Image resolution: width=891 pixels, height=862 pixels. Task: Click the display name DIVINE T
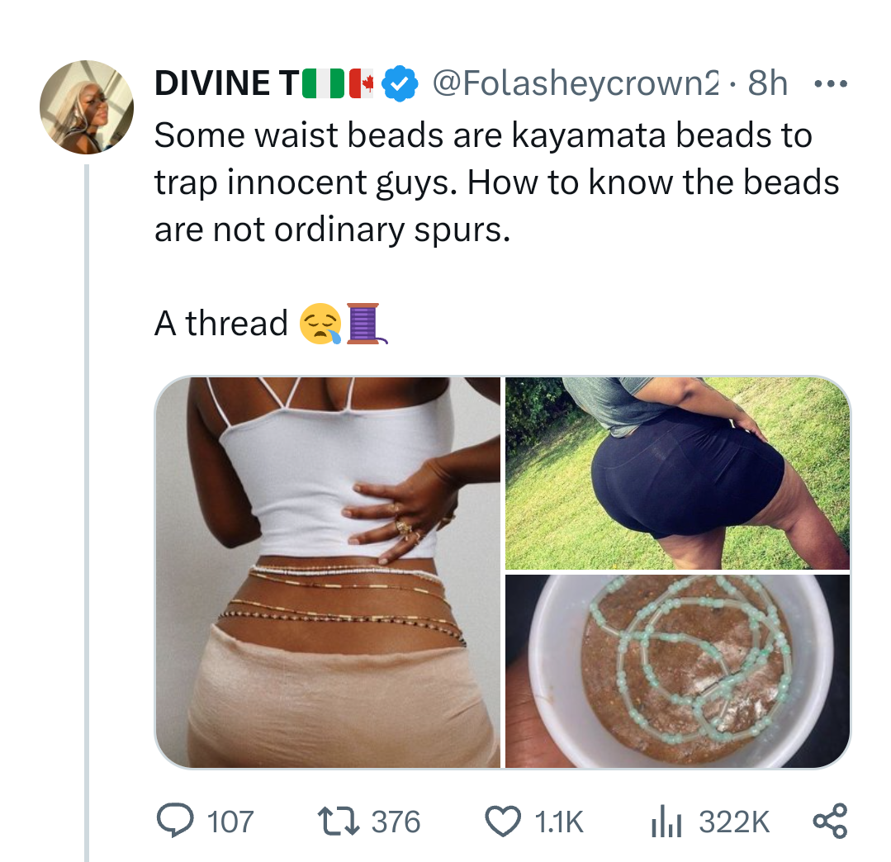[x=224, y=83]
